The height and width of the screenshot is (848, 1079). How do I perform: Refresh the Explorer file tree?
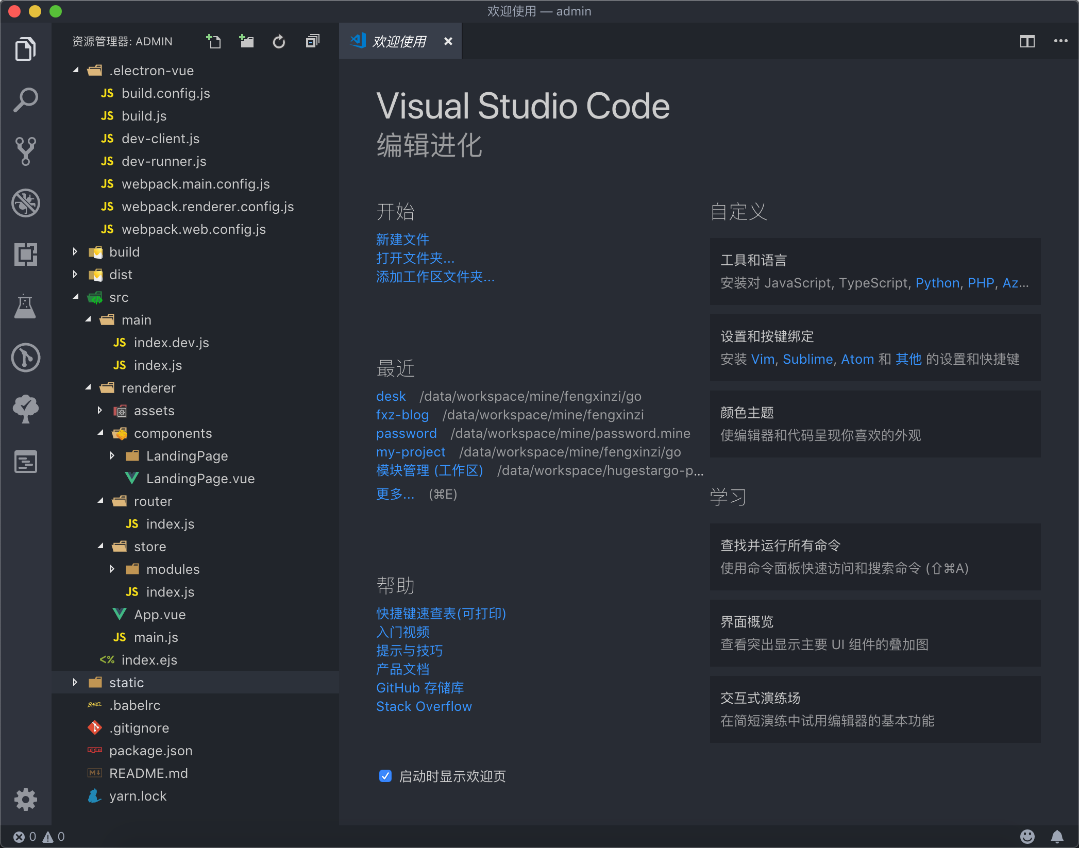(x=279, y=41)
